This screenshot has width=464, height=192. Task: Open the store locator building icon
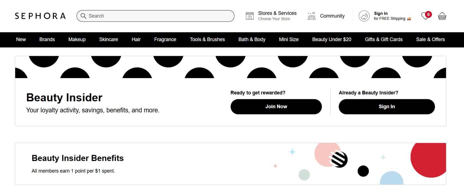(x=249, y=16)
